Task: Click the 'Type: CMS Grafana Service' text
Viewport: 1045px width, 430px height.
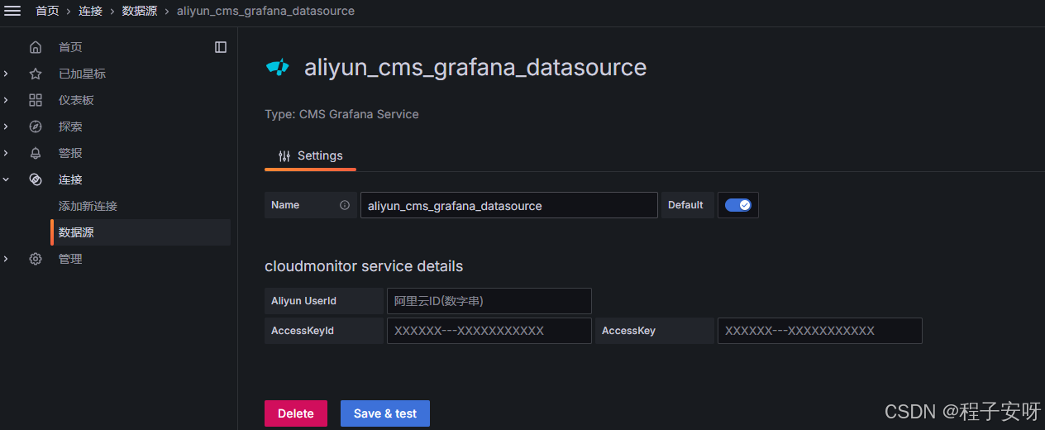Action: click(x=341, y=114)
